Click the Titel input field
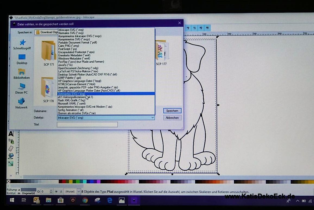This screenshot has height=210, width=314. tap(87, 125)
